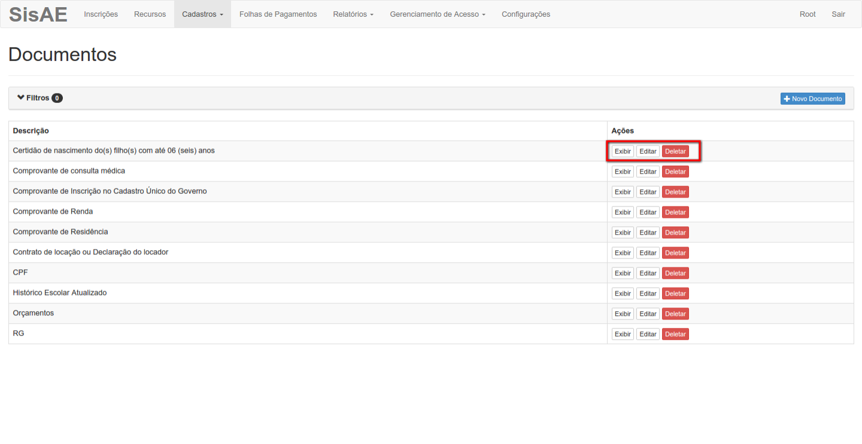Delete Comprovante de consulta médica

675,172
